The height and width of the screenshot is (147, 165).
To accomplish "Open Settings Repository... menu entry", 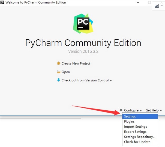I will click(x=140, y=137).
